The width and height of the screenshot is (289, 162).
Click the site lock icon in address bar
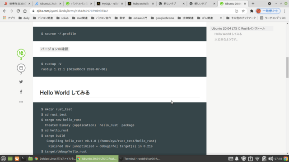(x=33, y=11)
